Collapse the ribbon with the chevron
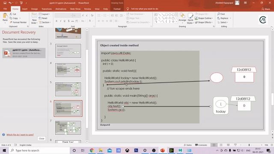The height and width of the screenshot is (154, 274). (x=271, y=27)
